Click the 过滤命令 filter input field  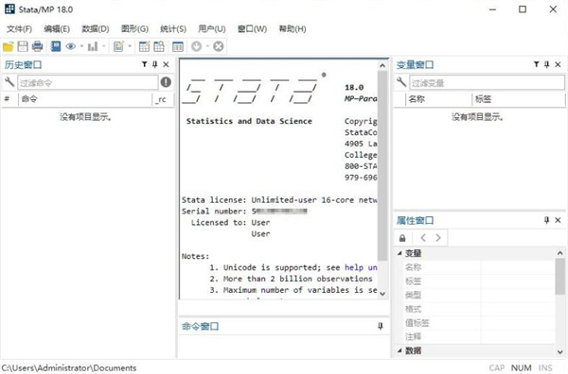(88, 82)
